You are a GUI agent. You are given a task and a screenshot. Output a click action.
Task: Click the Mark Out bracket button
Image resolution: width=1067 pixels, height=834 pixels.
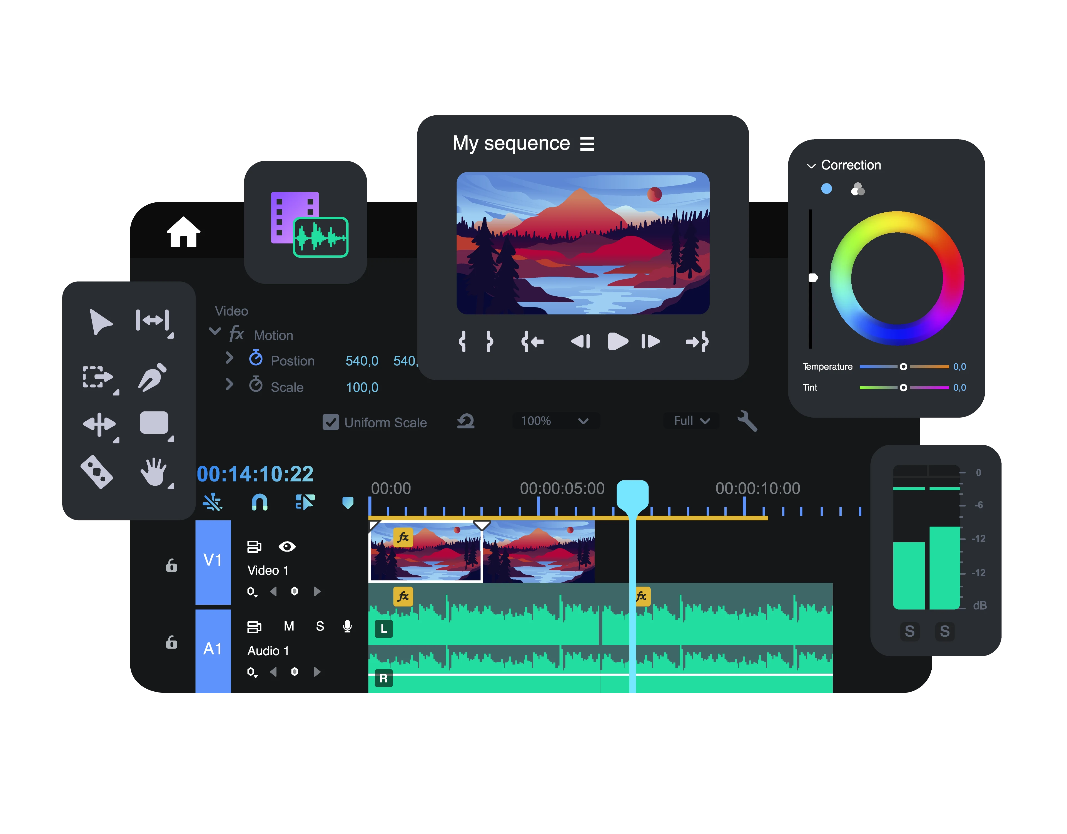pos(490,341)
